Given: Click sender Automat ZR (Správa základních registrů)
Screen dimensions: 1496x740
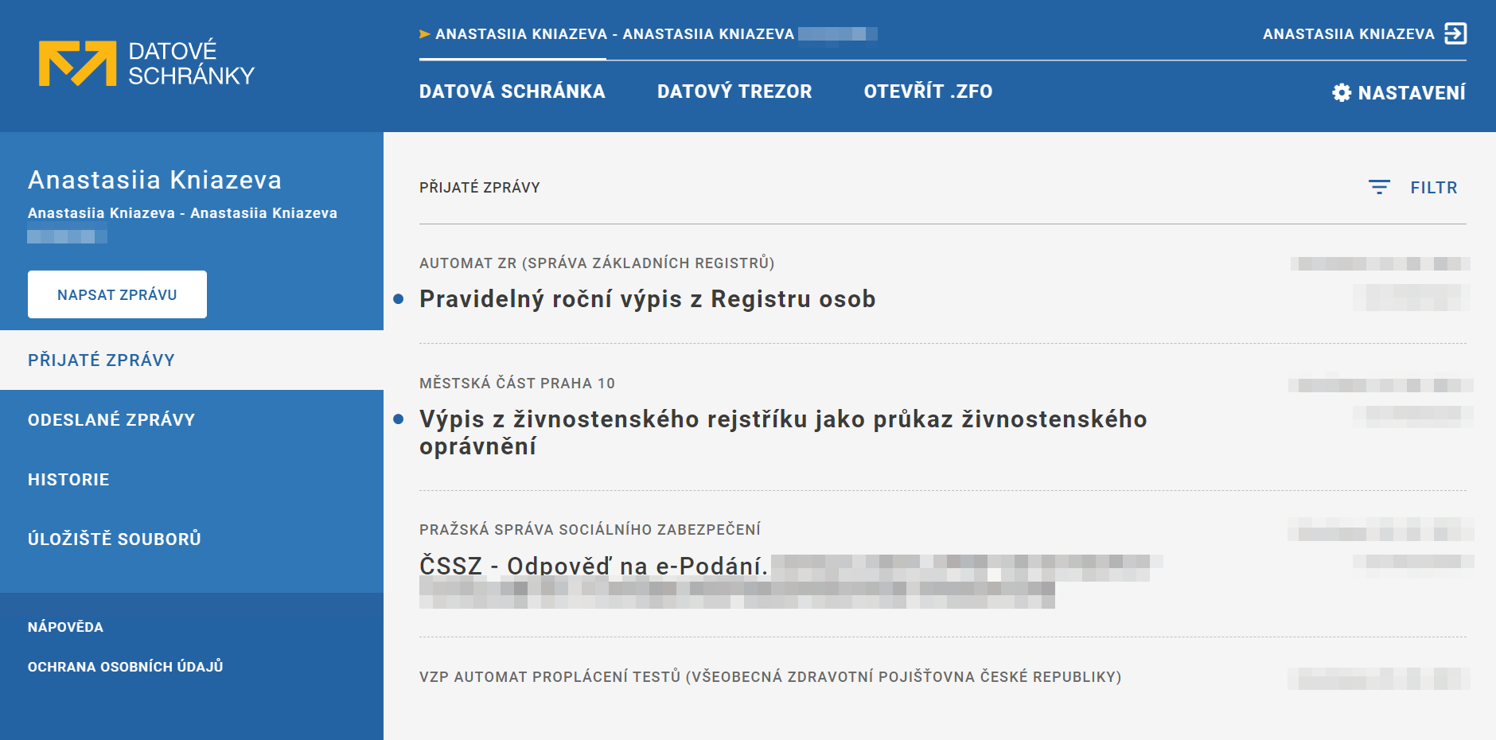Looking at the screenshot, I should tap(597, 263).
